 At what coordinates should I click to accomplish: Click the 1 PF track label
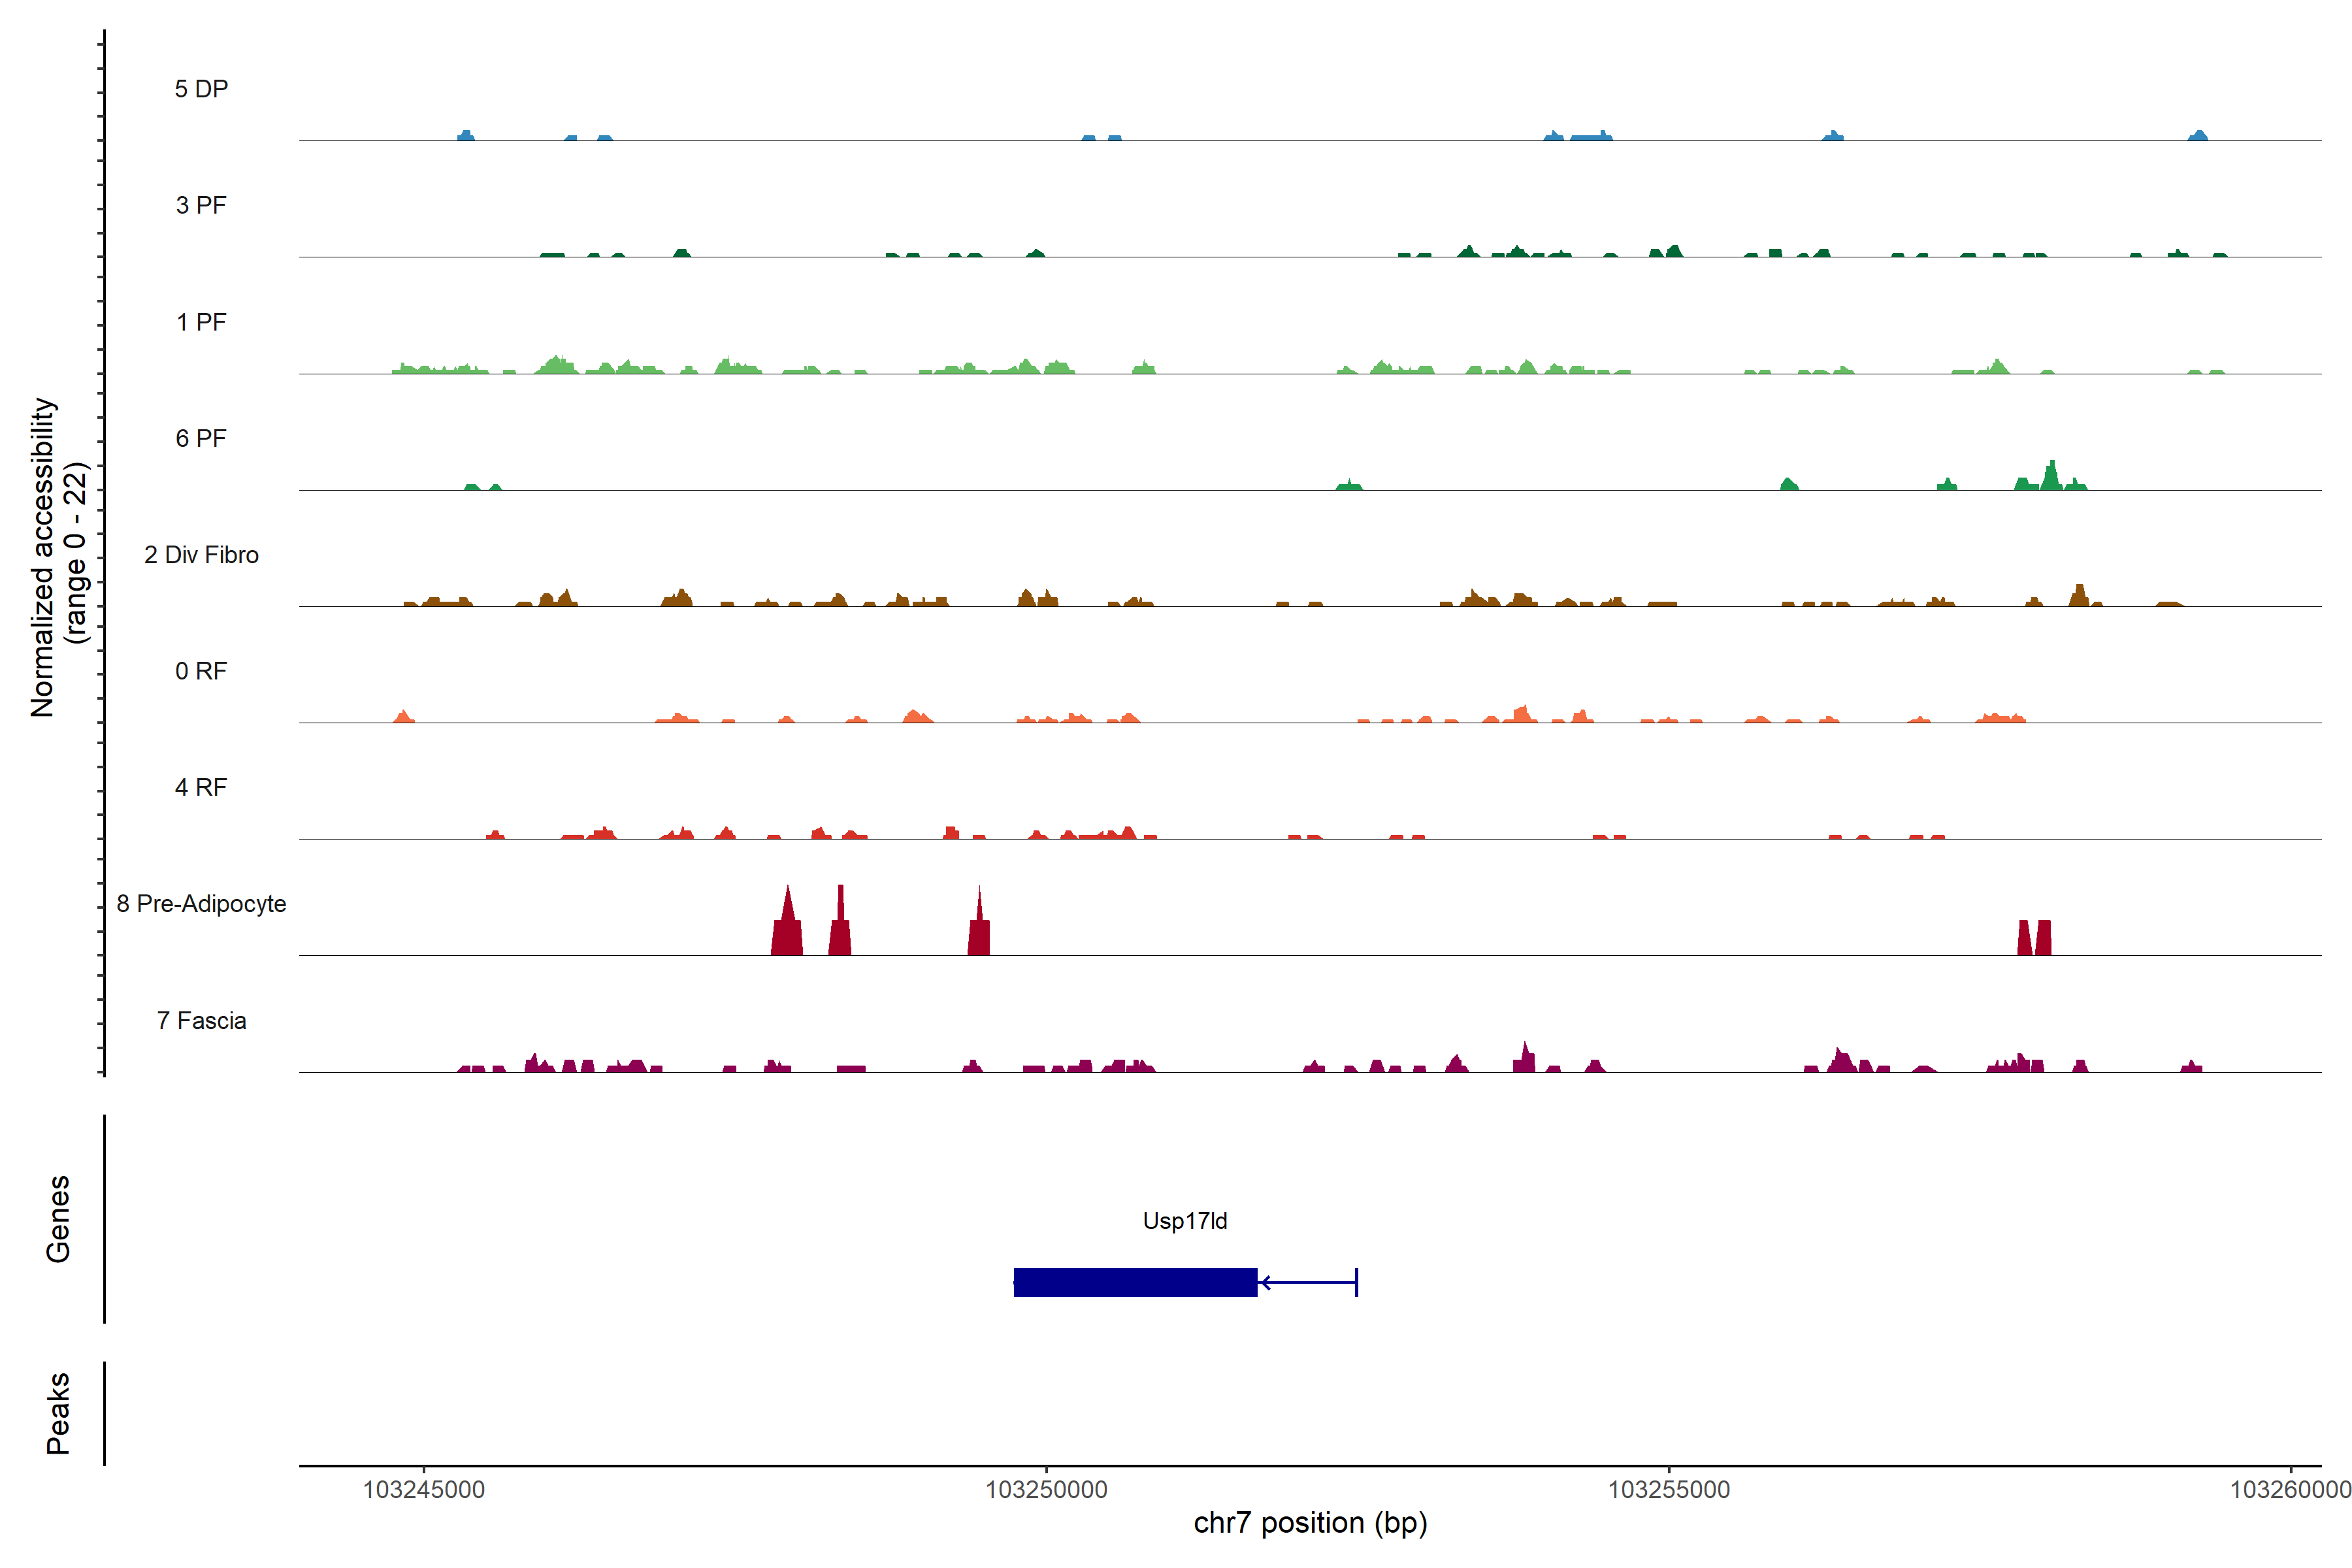coord(201,322)
